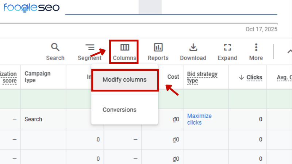This screenshot has height=164, width=292.
Task: Collapse the chart with the up chevron
Action: [289, 51]
